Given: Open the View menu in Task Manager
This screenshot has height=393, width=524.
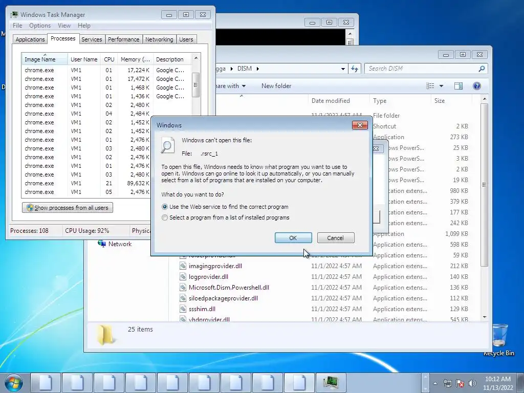Looking at the screenshot, I should [64, 26].
